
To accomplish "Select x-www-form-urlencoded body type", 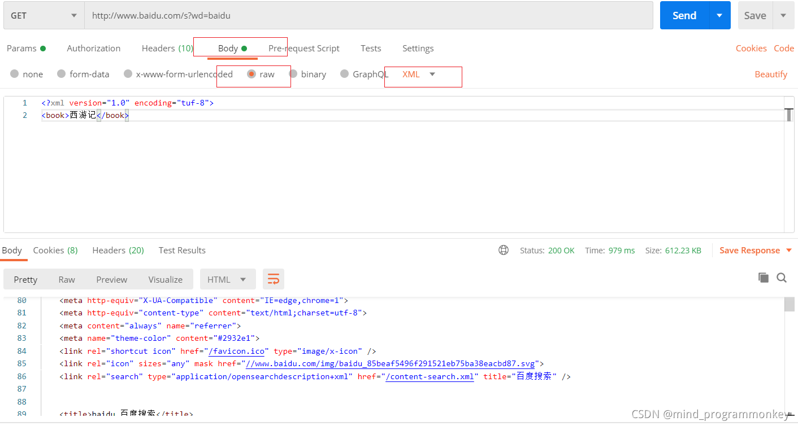I will click(178, 74).
